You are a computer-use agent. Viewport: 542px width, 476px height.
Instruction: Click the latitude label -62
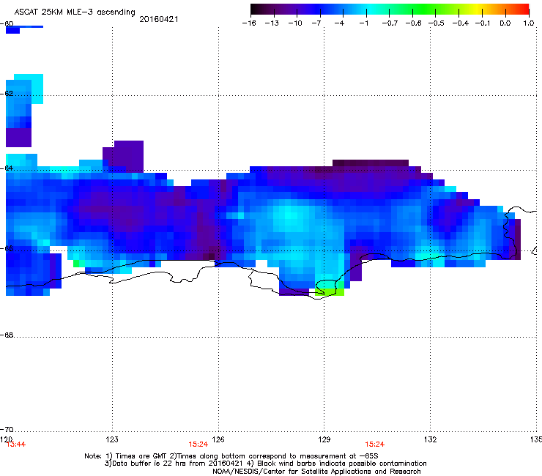(x=7, y=93)
